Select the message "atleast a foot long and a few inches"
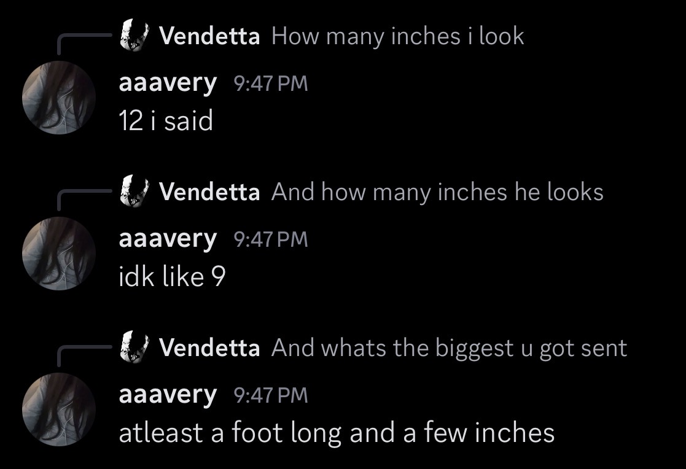Viewport: 686px width, 469px height. (337, 433)
